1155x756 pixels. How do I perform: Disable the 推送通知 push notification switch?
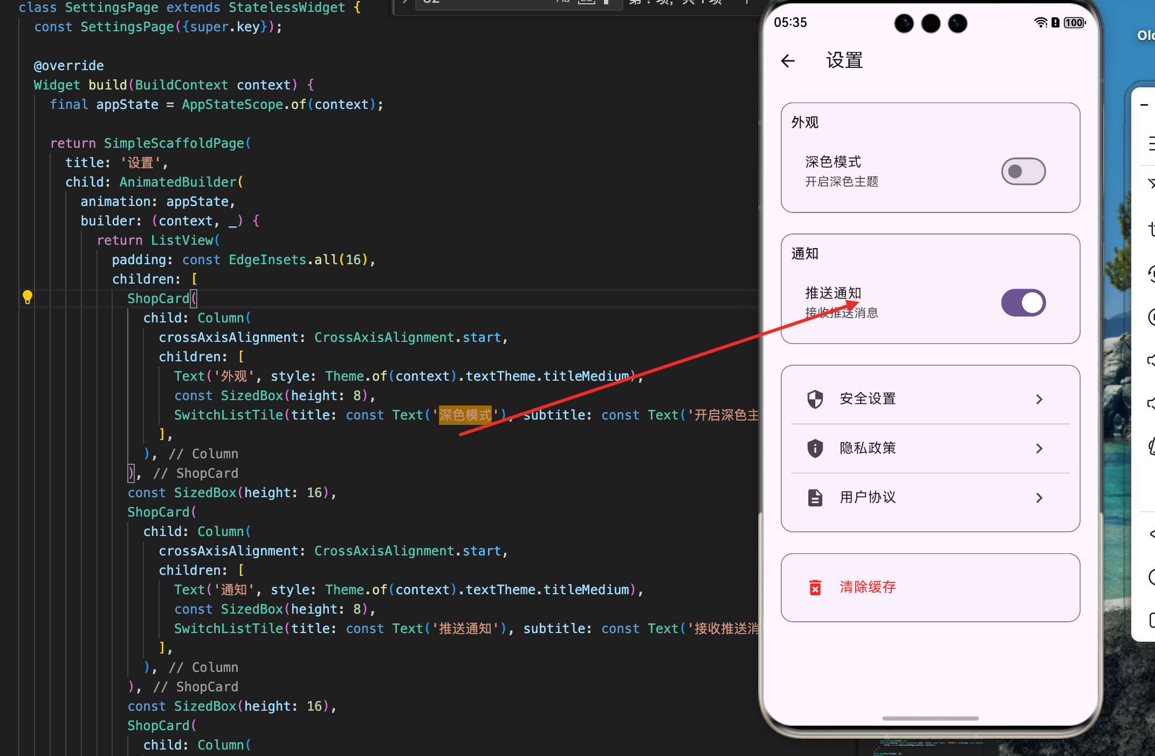(x=1023, y=303)
